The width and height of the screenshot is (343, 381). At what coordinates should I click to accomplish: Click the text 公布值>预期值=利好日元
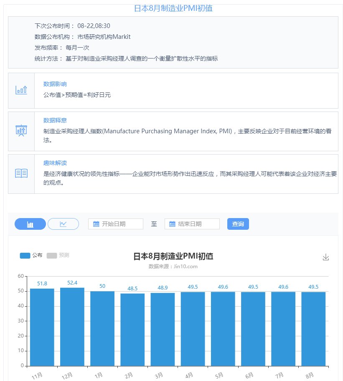coord(77,95)
